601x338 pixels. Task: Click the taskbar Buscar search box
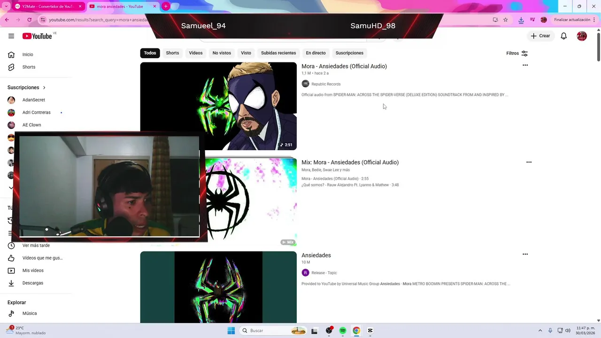point(274,330)
